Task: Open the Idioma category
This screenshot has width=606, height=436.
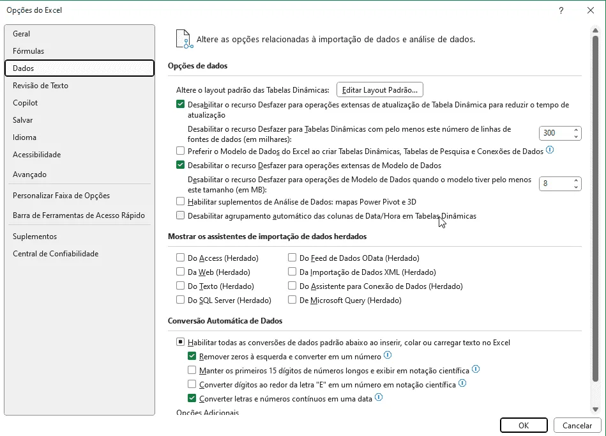Action: tap(79, 137)
